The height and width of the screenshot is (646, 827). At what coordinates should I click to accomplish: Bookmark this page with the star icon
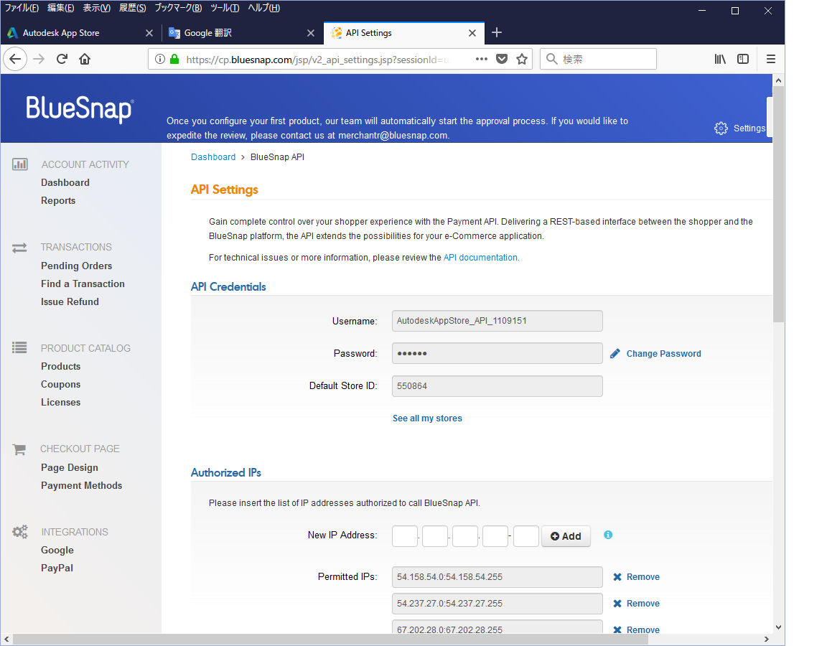(x=522, y=59)
